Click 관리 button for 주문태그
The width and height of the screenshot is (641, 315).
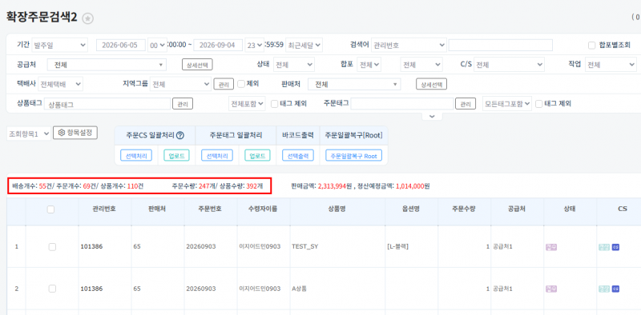pyautogui.click(x=466, y=104)
